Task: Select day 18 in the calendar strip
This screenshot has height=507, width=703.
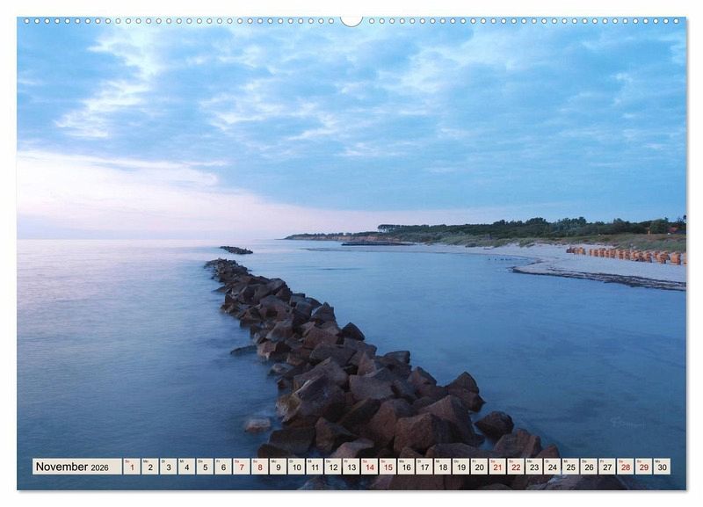Action: point(443,467)
